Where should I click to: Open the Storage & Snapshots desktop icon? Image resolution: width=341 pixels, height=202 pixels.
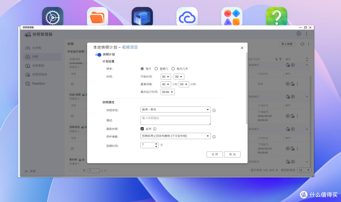click(142, 16)
